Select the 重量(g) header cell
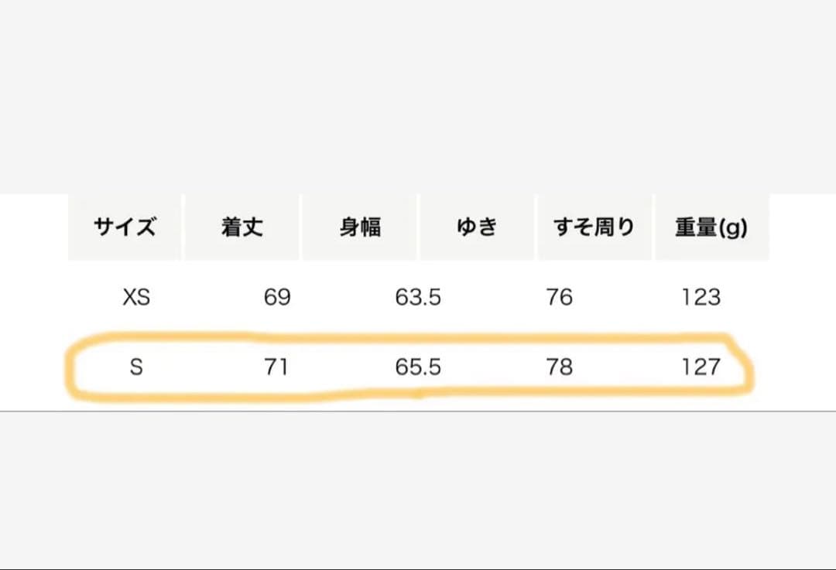Image resolution: width=836 pixels, height=570 pixels. (711, 227)
